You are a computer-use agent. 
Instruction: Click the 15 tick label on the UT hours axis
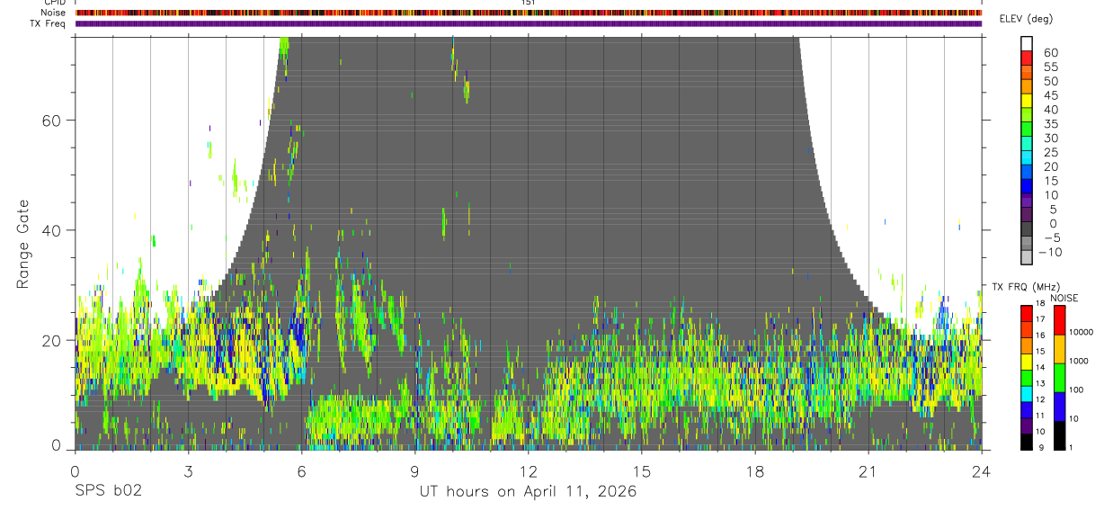click(x=642, y=471)
